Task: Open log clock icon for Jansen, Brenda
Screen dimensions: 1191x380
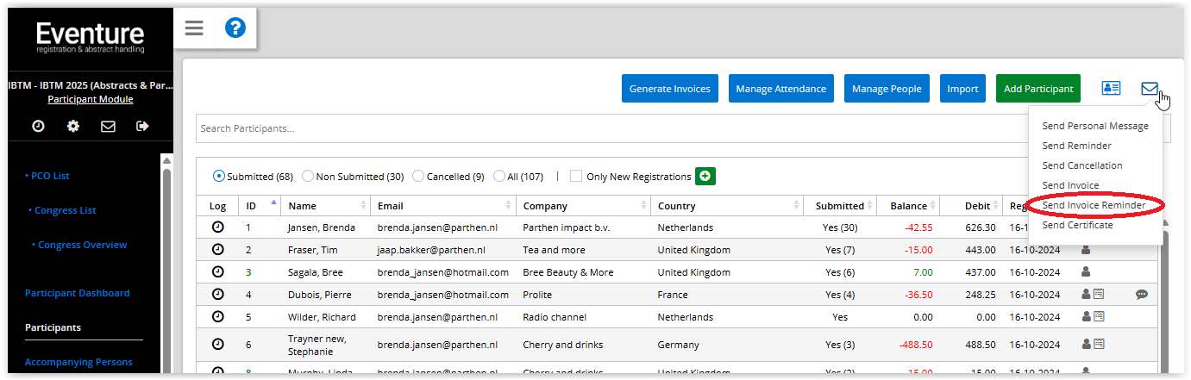Action: [217, 227]
